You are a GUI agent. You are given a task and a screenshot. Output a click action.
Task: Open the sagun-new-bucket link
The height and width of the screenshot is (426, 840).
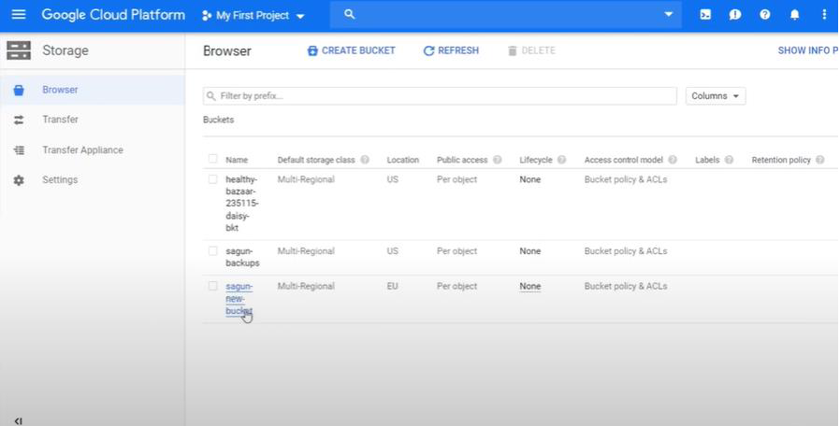click(239, 299)
